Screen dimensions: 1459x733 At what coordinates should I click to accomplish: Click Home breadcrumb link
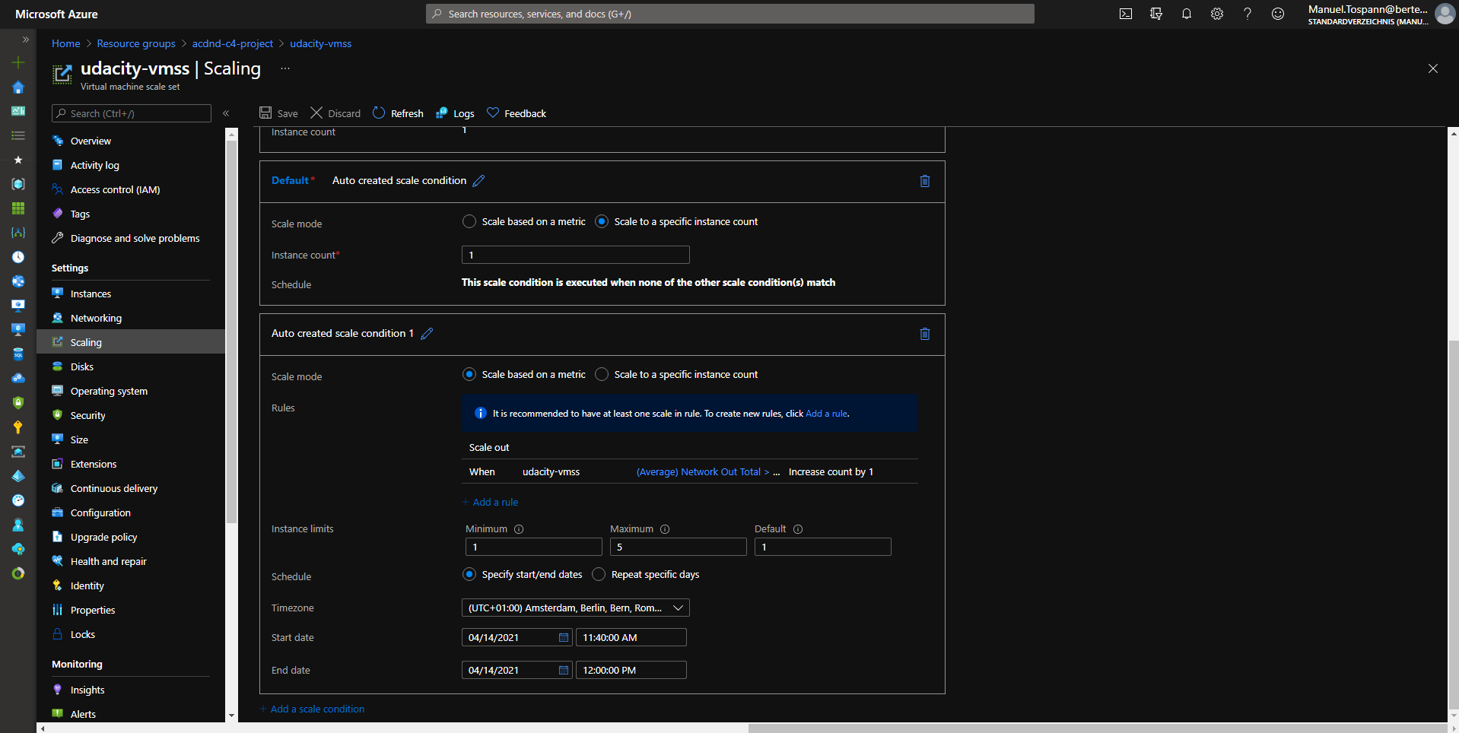pos(65,43)
